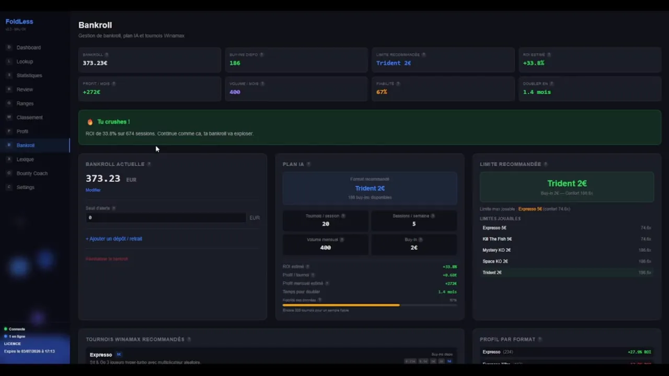Viewport: 669px width, 376px height.
Task: Open help icon beside PLAN IA heading
Action: pyautogui.click(x=308, y=164)
